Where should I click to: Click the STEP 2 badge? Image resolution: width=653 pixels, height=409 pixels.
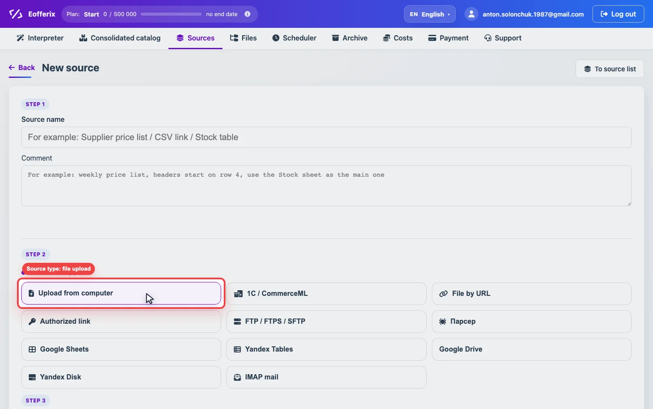point(36,254)
